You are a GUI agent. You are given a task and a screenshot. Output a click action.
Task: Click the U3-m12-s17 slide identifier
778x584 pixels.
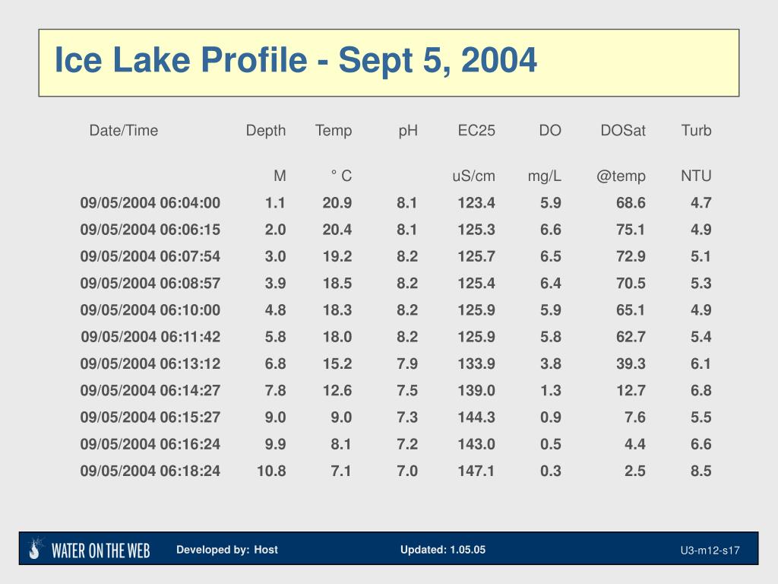(x=710, y=551)
